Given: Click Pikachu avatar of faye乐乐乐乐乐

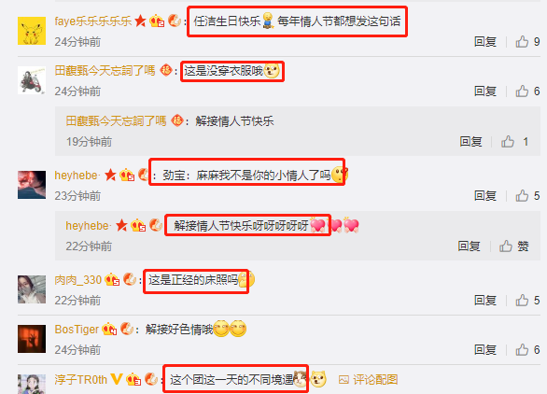Looking at the screenshot, I should (32, 31).
